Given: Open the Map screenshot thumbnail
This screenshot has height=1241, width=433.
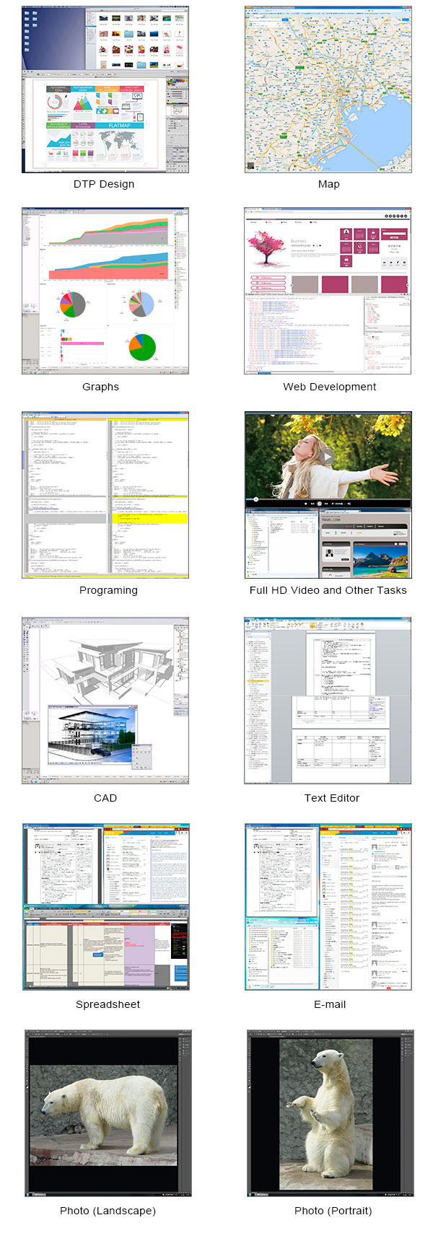Looking at the screenshot, I should click(328, 89).
